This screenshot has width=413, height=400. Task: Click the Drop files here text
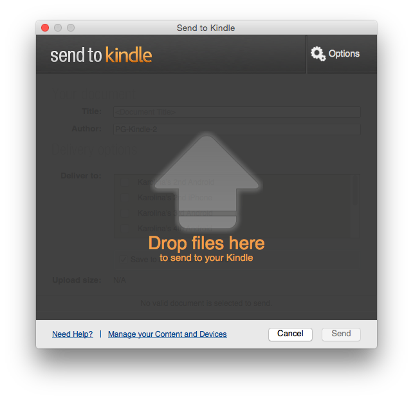coord(206,243)
